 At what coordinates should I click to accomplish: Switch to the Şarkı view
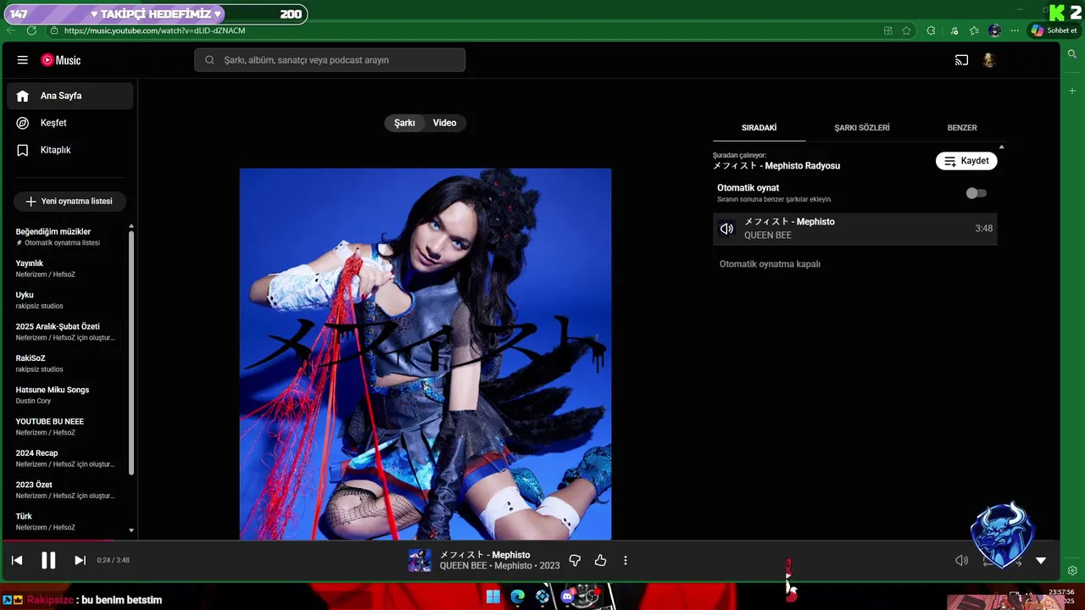coord(404,123)
